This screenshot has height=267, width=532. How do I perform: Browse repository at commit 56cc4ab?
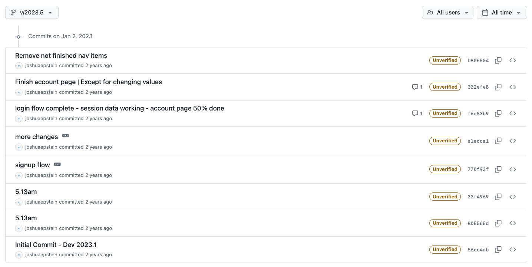[513, 249]
